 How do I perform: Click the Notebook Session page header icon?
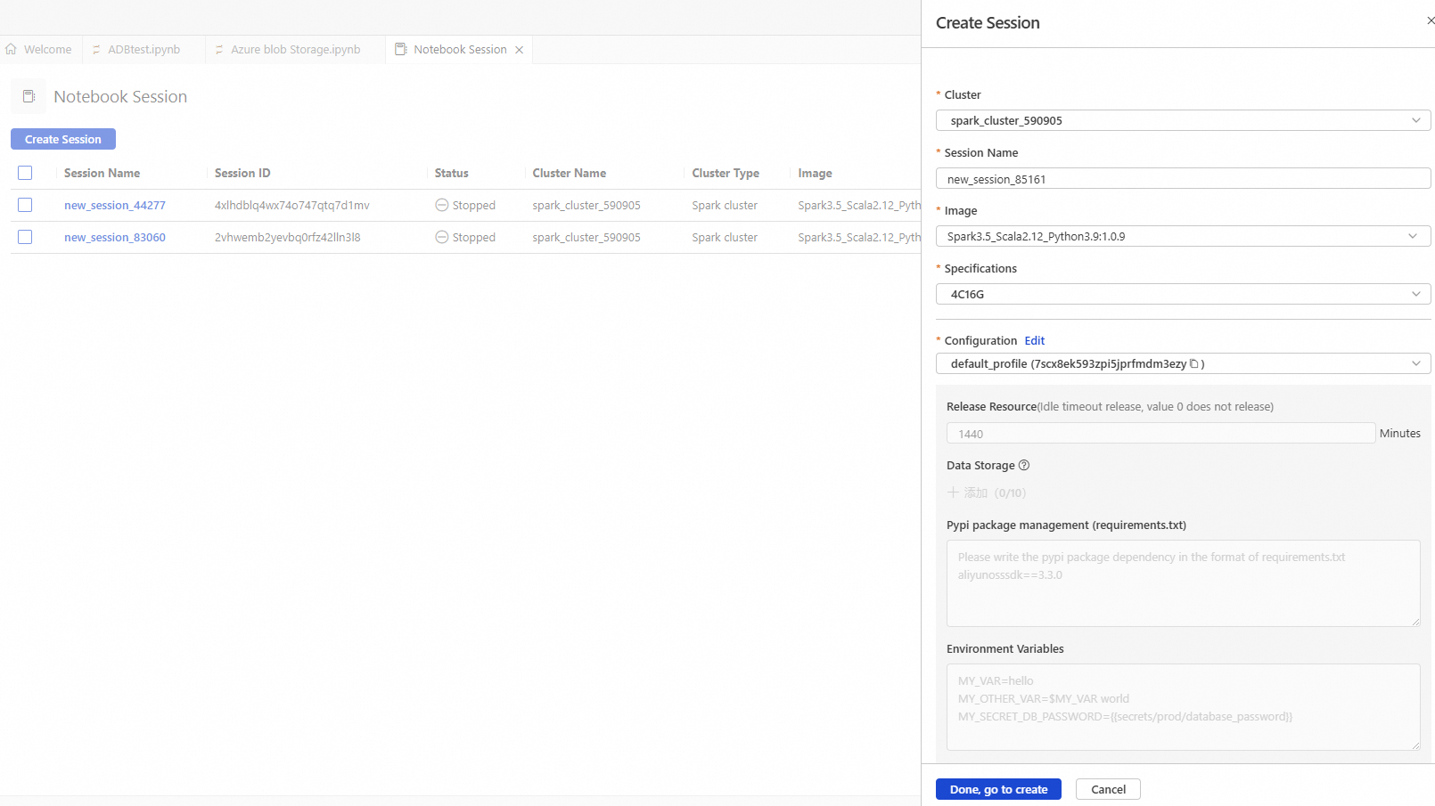tap(29, 96)
